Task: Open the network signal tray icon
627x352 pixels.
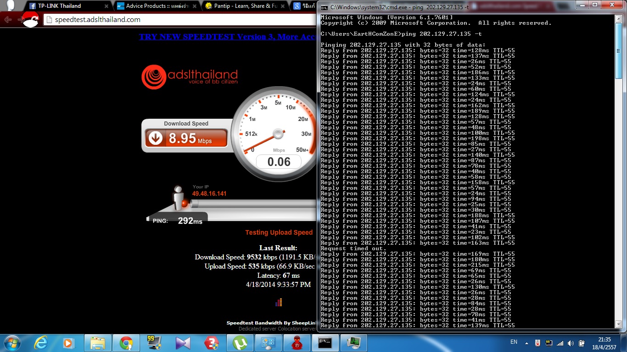Action: pos(560,342)
